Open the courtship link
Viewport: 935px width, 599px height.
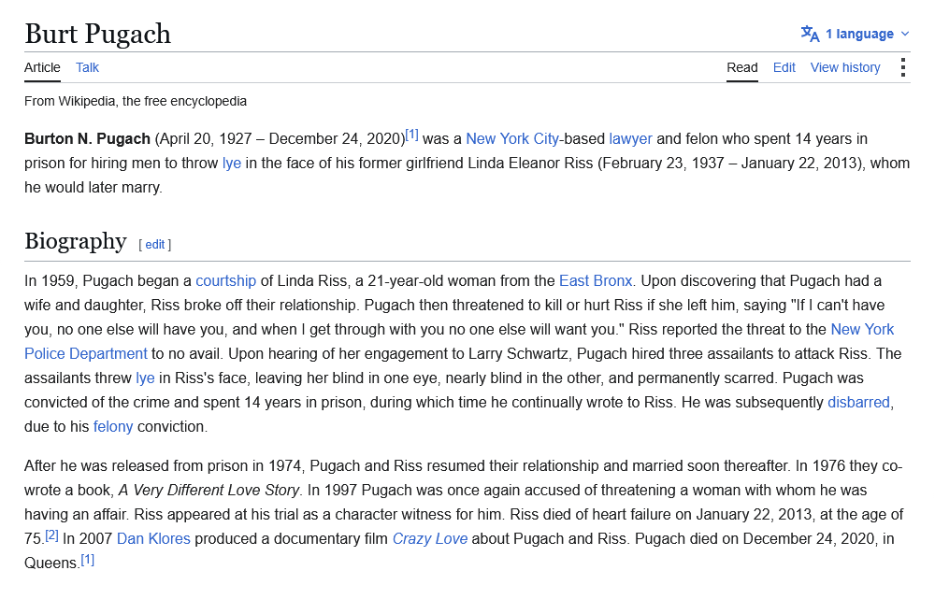coord(226,280)
